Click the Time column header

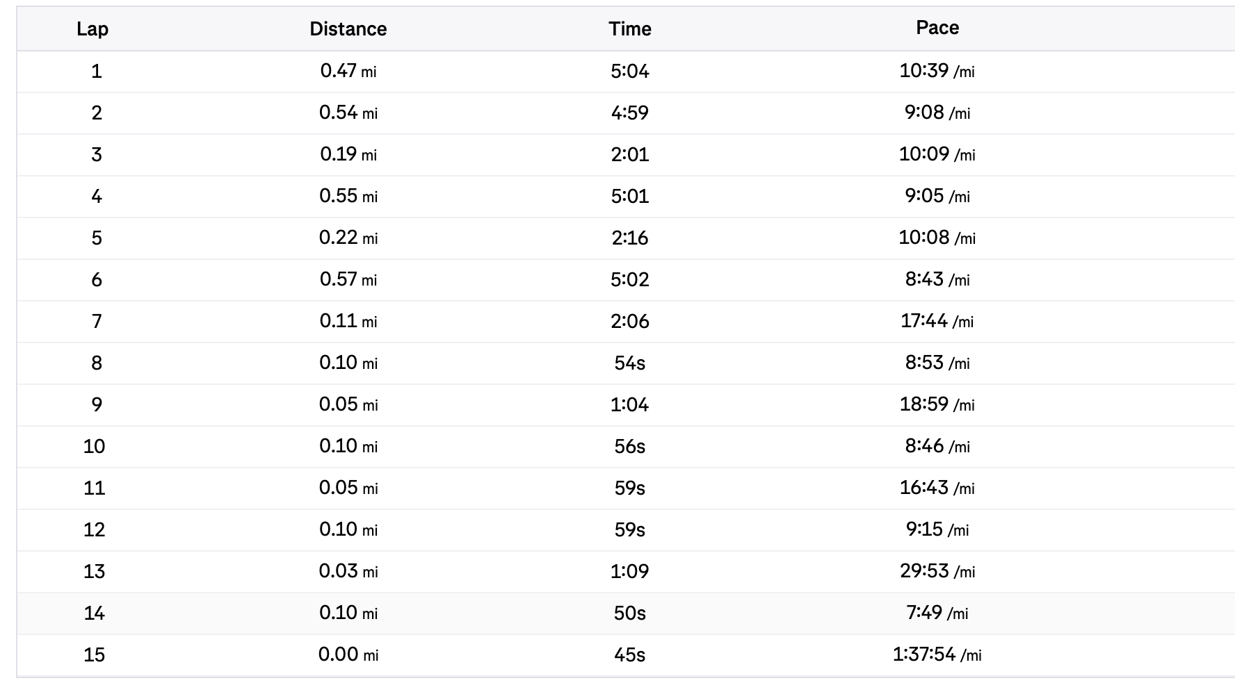click(629, 29)
